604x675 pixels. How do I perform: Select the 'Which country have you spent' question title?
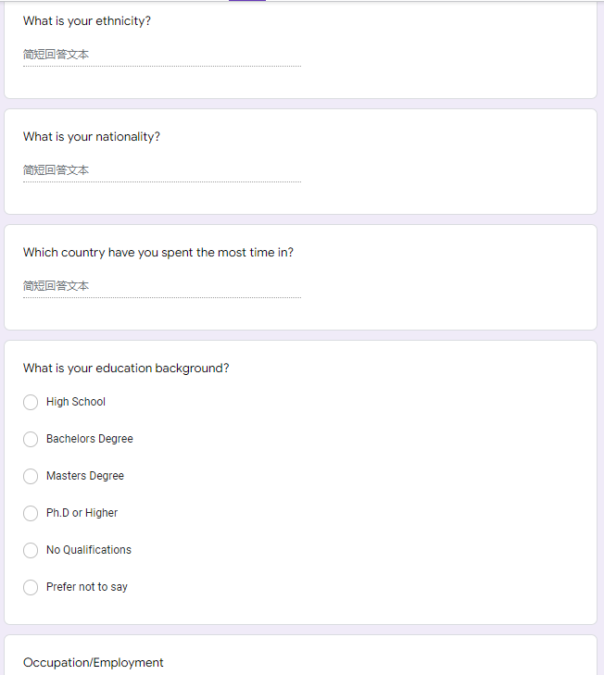pos(158,252)
